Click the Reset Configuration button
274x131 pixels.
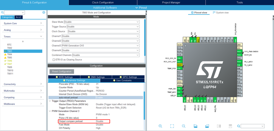[62, 71]
